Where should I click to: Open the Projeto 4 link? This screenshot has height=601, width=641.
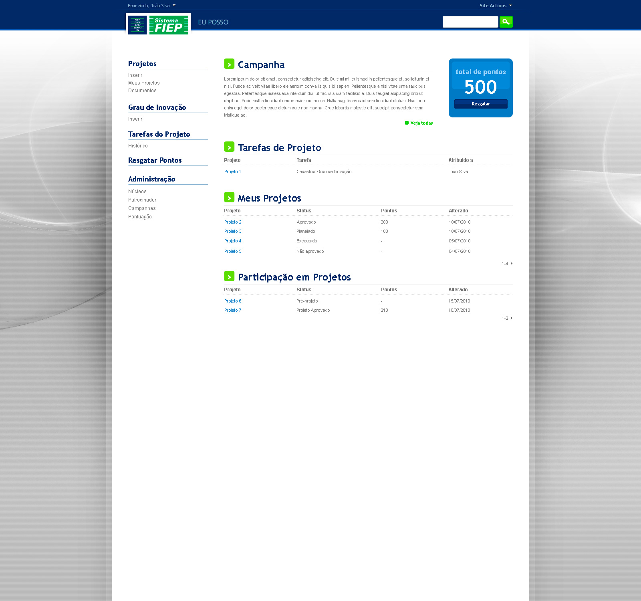pos(233,241)
